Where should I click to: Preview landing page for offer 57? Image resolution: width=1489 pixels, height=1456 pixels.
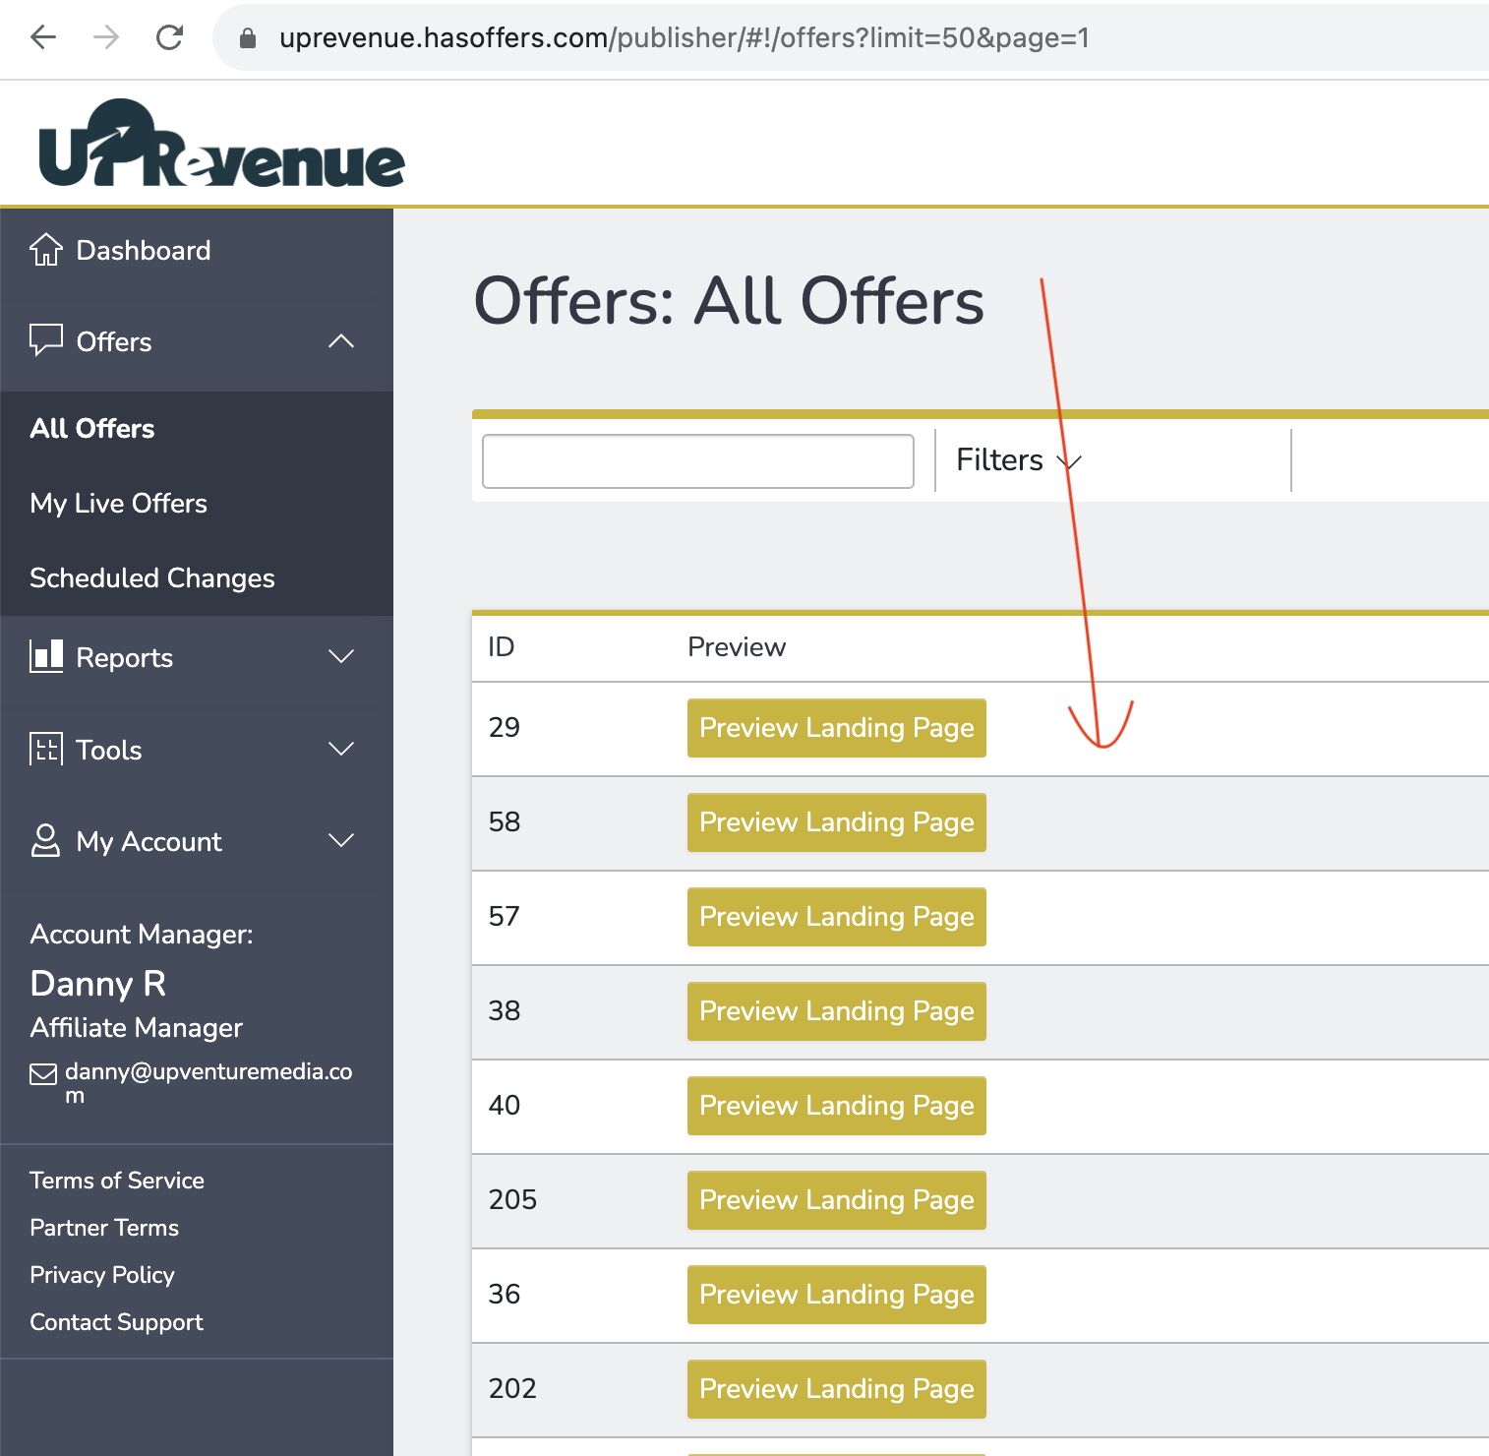pyautogui.click(x=837, y=917)
